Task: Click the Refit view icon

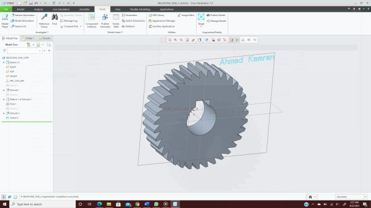Action: tap(170, 40)
